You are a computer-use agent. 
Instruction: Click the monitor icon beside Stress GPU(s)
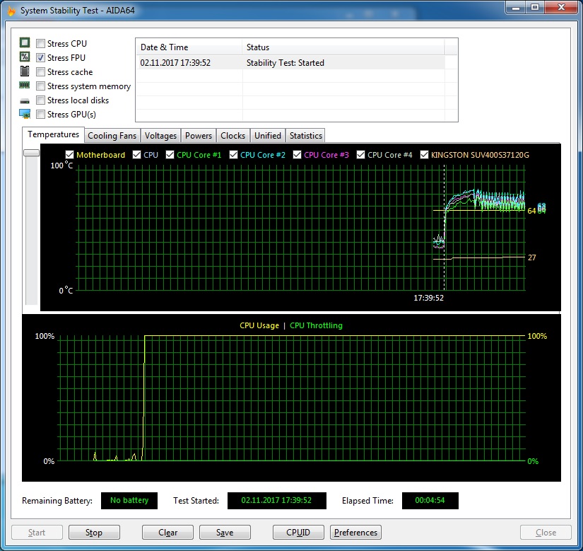coord(25,114)
